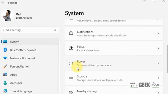Open Time & language settings
Screen dimensions: 168x94
30,91
